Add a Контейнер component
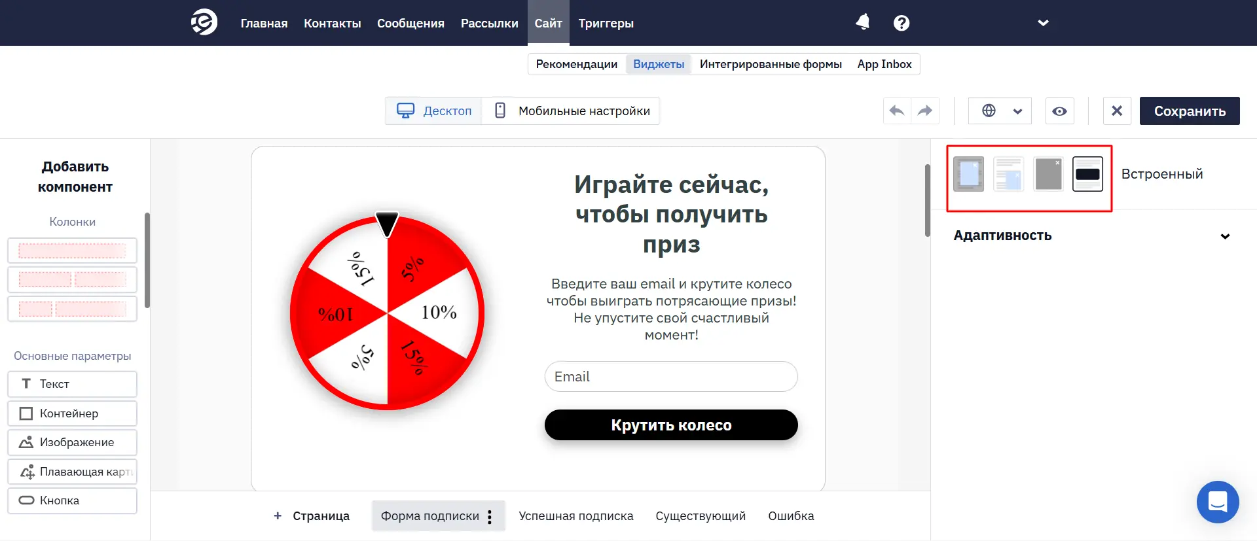This screenshot has height=541, width=1257. (x=72, y=413)
